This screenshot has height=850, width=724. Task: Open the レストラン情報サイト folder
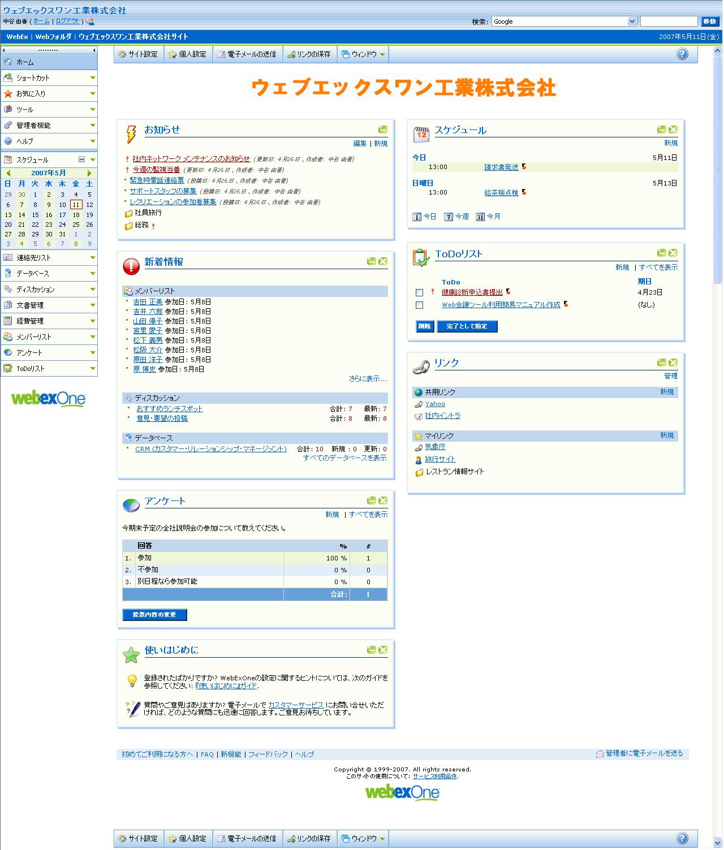click(450, 472)
